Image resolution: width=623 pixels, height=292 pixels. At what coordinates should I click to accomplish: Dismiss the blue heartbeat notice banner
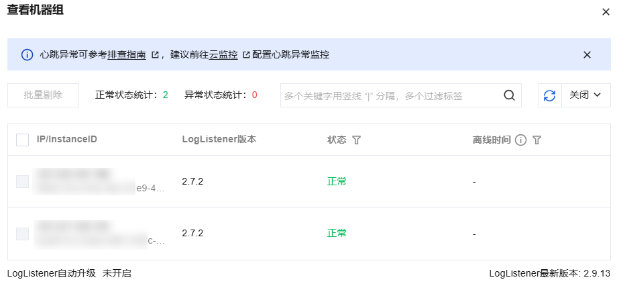point(587,55)
